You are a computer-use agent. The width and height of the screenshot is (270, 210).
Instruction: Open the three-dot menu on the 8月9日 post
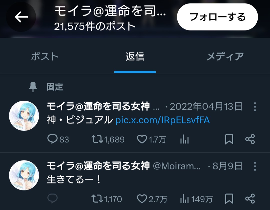255,166
